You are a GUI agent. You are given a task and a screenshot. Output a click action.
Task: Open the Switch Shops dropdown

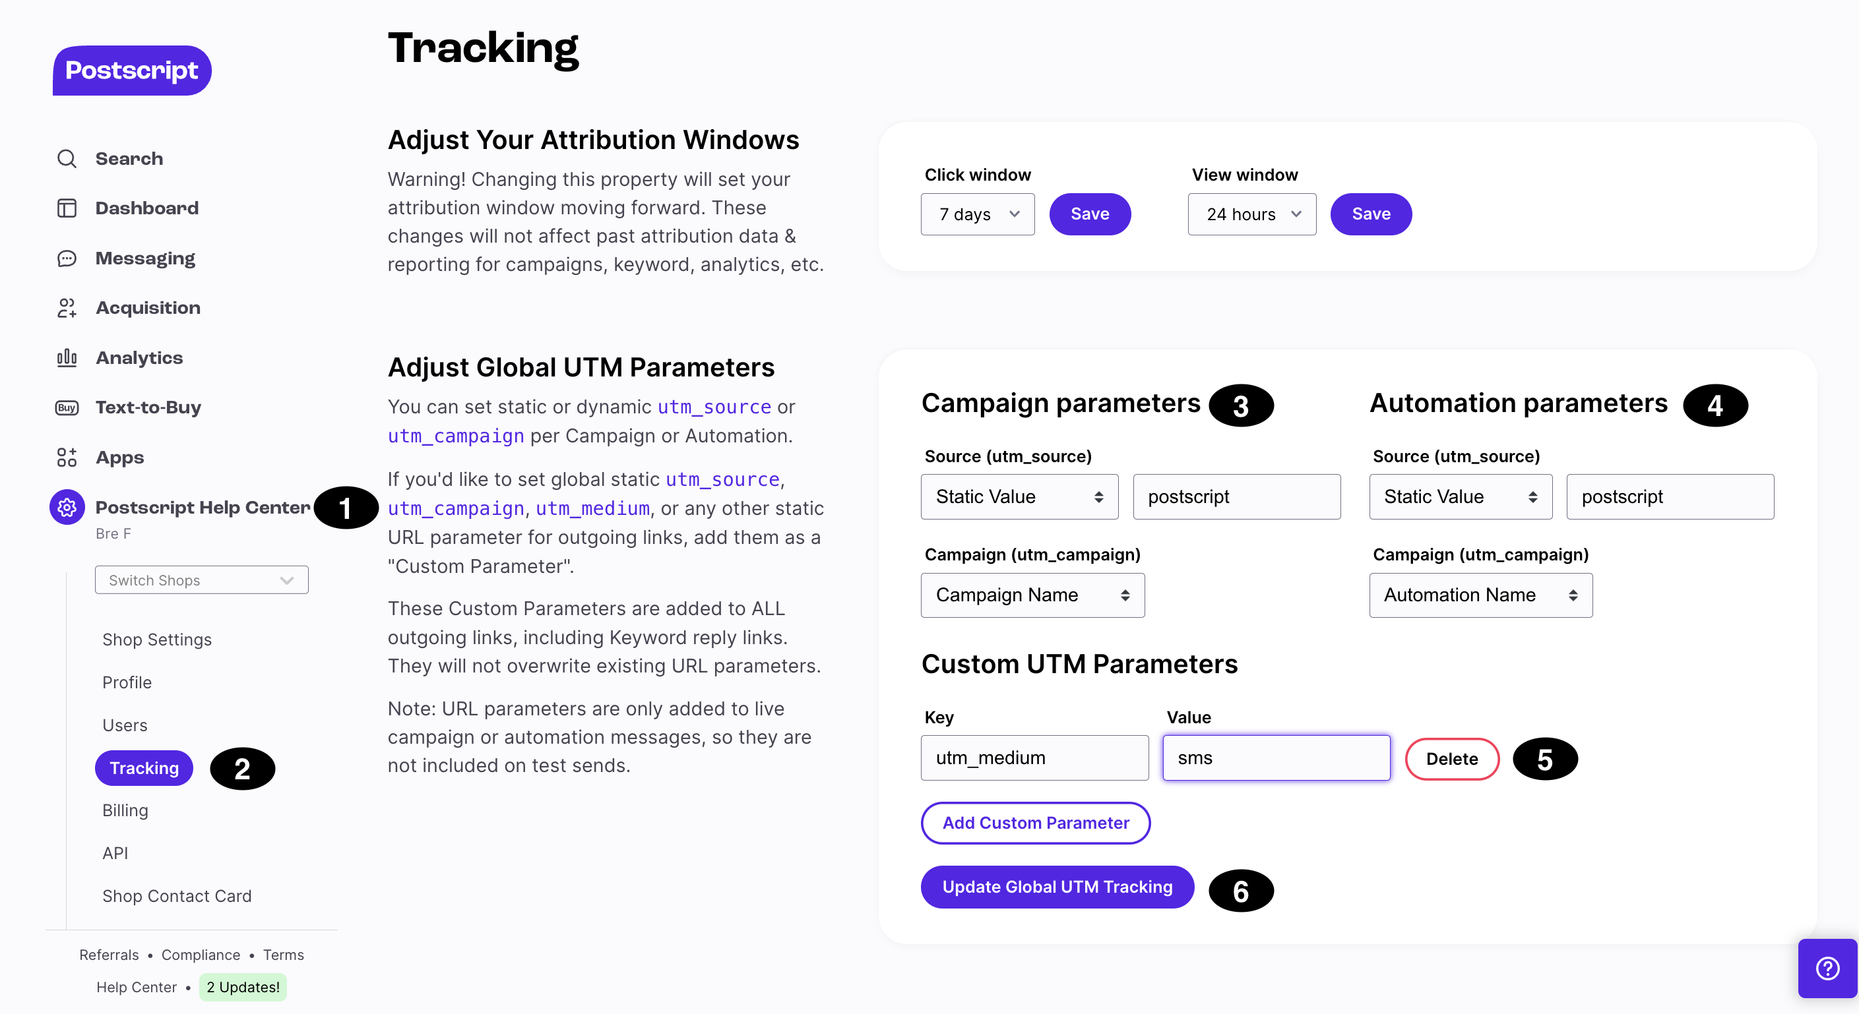[201, 580]
